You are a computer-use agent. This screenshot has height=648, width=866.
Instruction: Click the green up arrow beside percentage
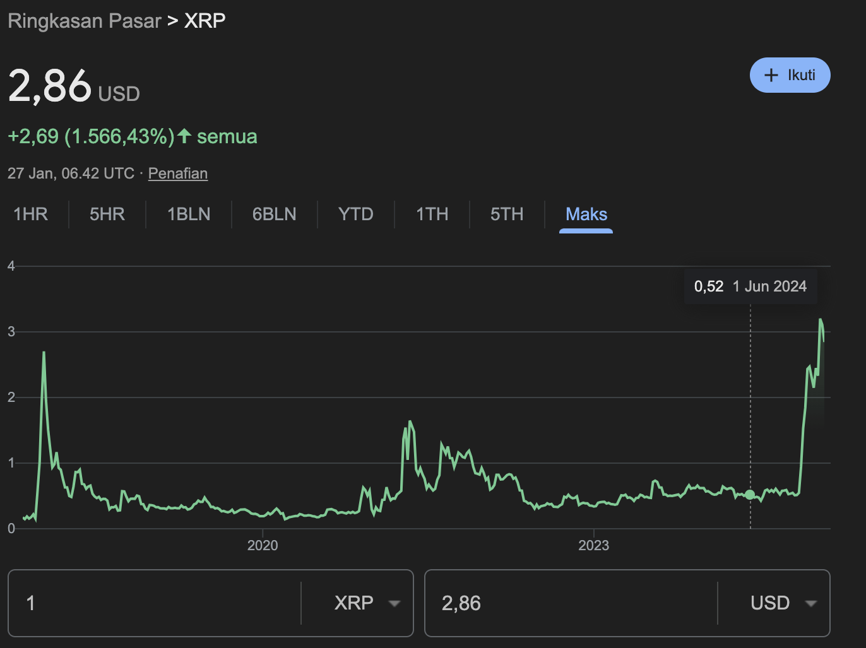coord(184,136)
